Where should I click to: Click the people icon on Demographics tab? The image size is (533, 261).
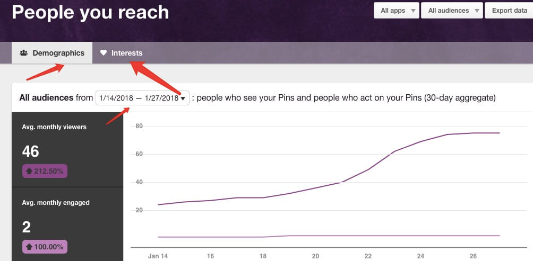pos(23,53)
